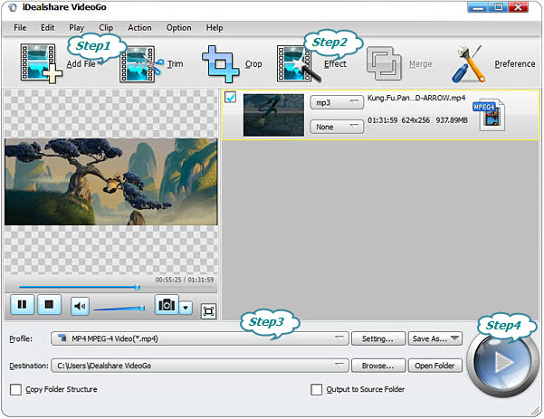
Task: Open the Help menu
Action: pyautogui.click(x=215, y=28)
